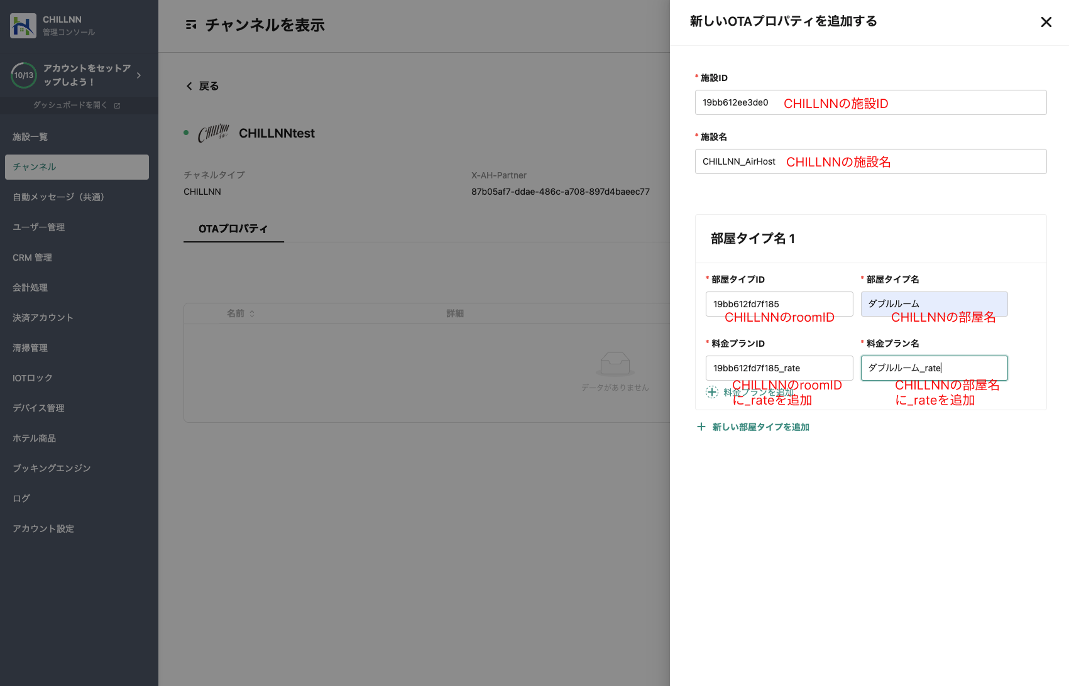This screenshot has width=1069, height=686.
Task: Click the 部屋タイプ名 input field
Action: point(934,304)
